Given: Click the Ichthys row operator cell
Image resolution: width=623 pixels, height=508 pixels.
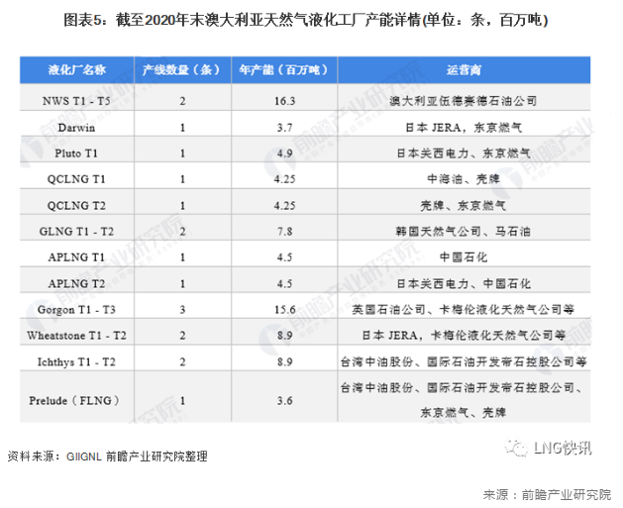Looking at the screenshot, I should 464,362.
